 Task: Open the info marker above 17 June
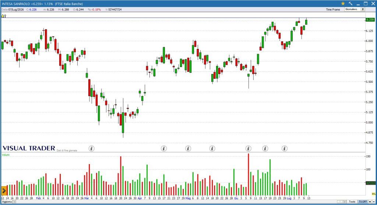265,148
